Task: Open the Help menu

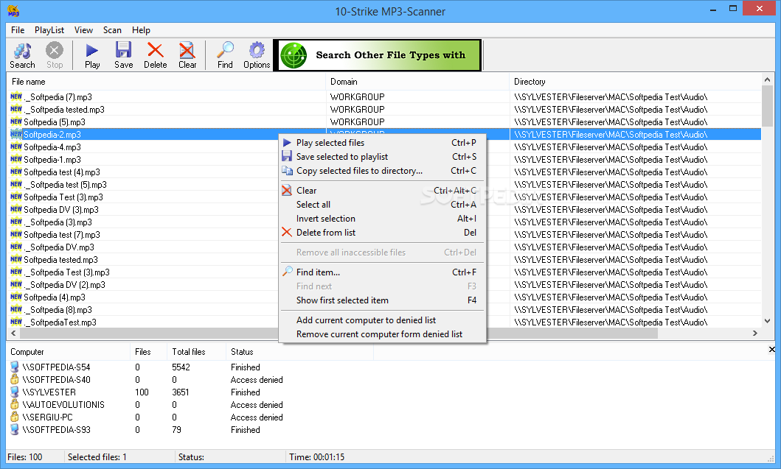Action: click(x=141, y=30)
